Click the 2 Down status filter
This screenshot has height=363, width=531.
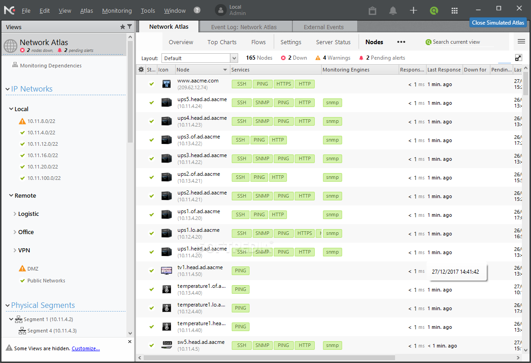pyautogui.click(x=294, y=58)
